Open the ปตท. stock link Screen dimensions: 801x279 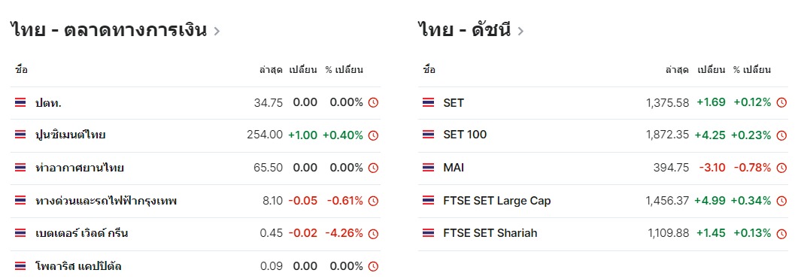49,103
